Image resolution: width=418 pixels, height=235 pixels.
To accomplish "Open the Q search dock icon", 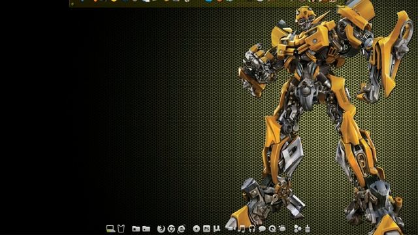I will [272, 228].
